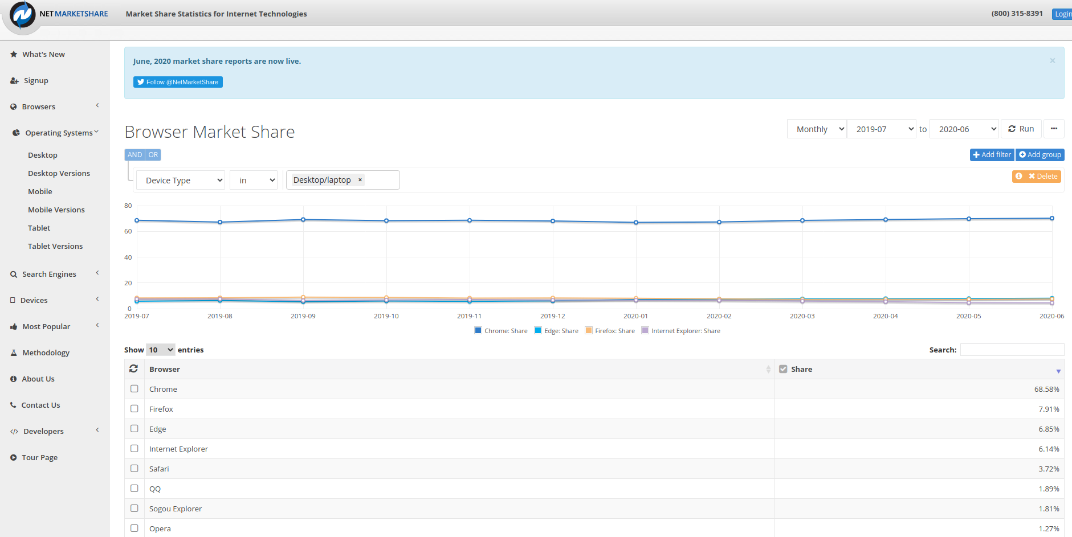This screenshot has height=537, width=1072.
Task: Check the Chrome row checkbox
Action: (134, 389)
